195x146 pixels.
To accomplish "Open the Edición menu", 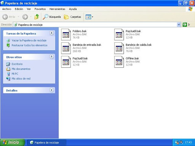I will click(x=19, y=9).
